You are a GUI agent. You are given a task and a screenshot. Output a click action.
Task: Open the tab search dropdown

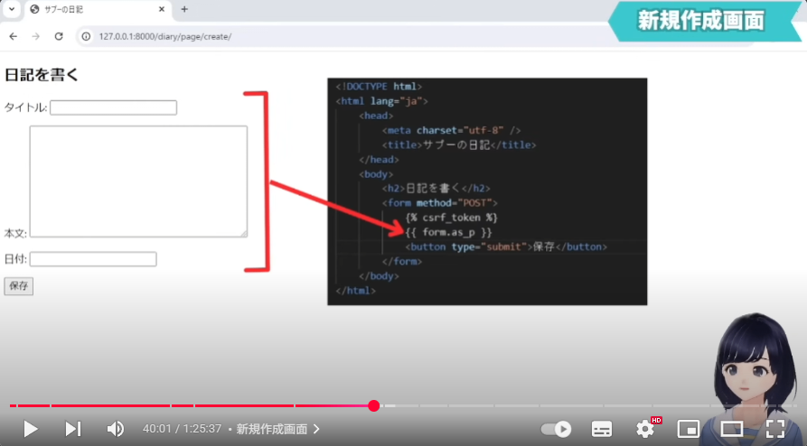12,9
